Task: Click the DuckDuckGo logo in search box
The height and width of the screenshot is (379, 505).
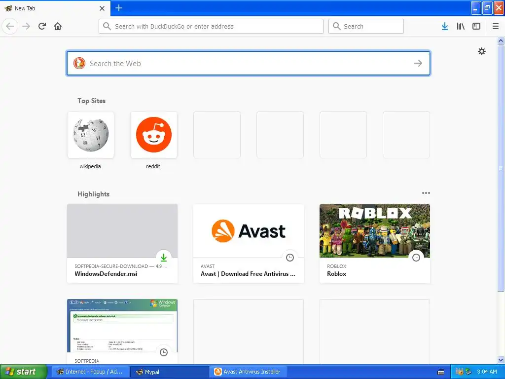Action: click(79, 63)
